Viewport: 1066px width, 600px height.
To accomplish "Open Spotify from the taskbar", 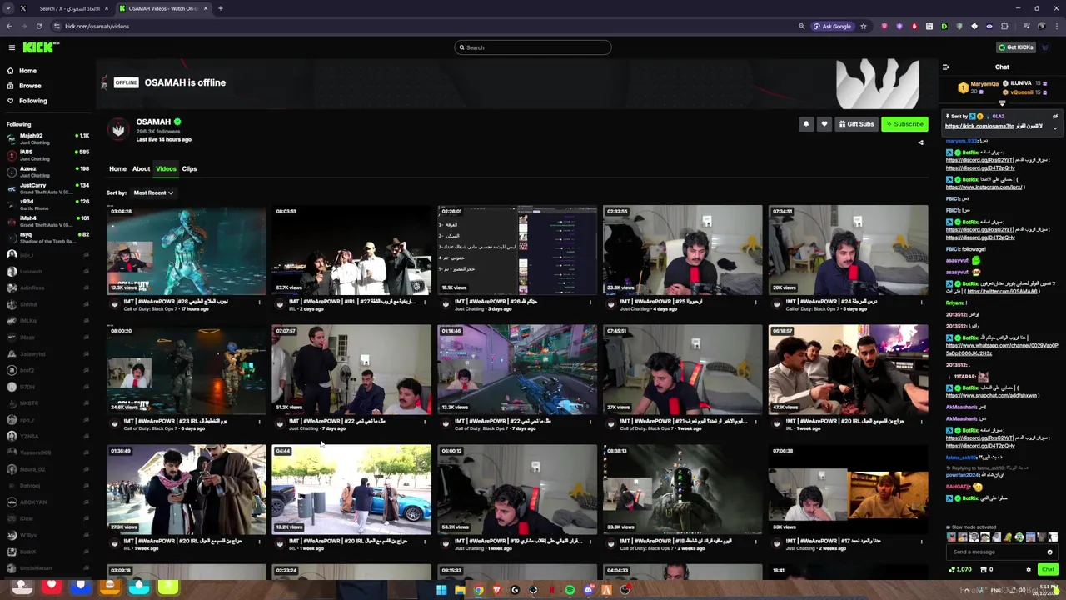I will [570, 590].
